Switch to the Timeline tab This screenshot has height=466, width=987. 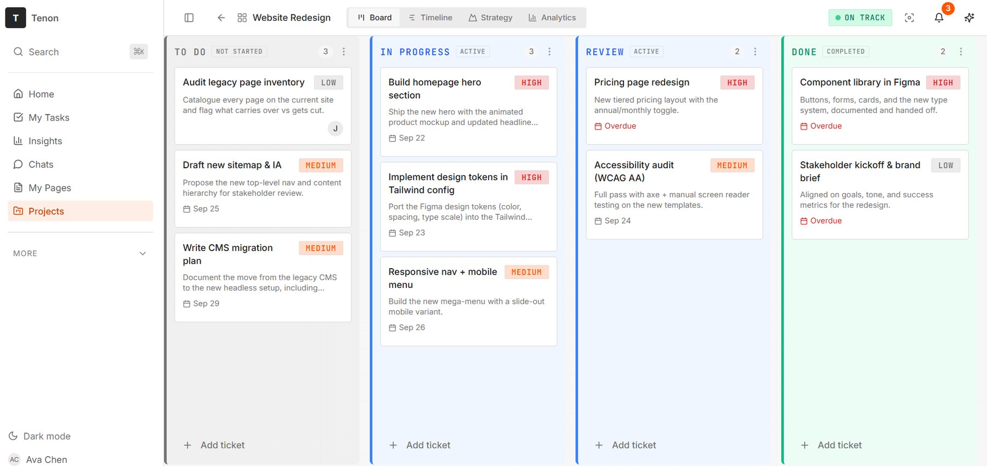coord(430,18)
